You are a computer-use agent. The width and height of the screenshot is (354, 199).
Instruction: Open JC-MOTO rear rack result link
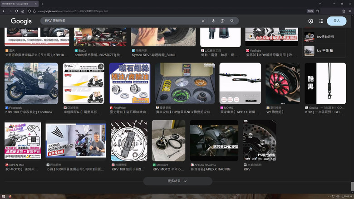click(21, 169)
